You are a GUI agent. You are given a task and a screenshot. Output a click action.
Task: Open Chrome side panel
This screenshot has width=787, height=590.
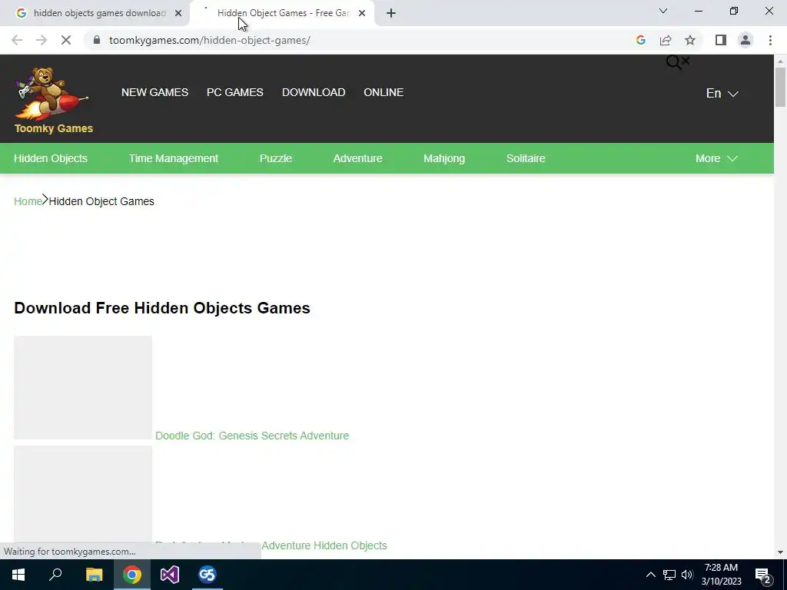click(721, 40)
